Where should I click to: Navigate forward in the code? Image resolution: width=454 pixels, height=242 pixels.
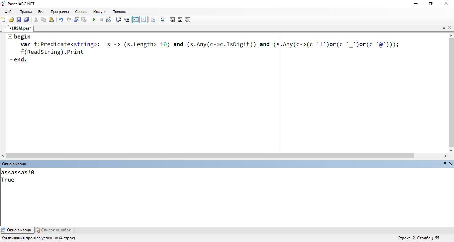[84, 20]
